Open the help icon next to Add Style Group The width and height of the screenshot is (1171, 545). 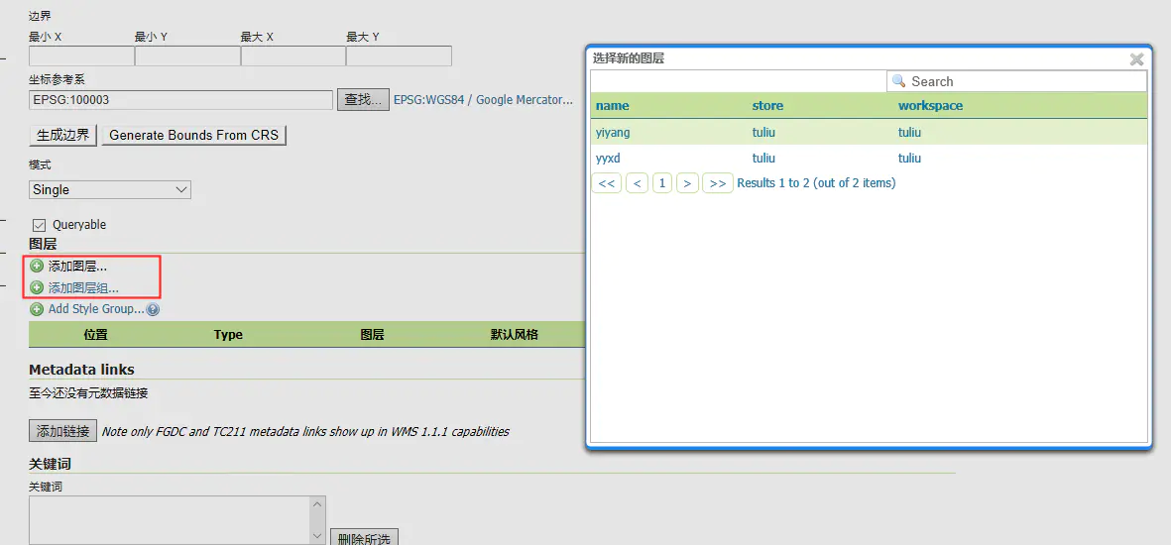pos(153,309)
